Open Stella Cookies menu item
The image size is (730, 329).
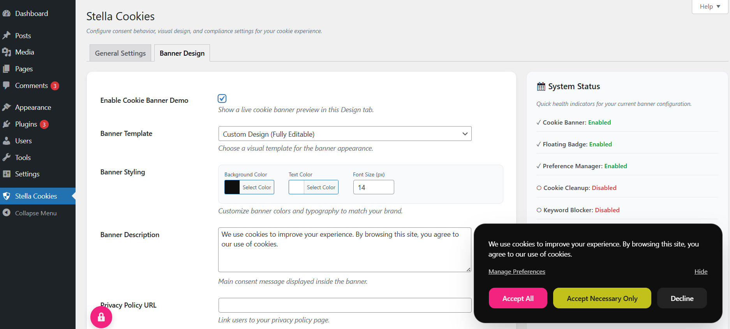point(38,196)
